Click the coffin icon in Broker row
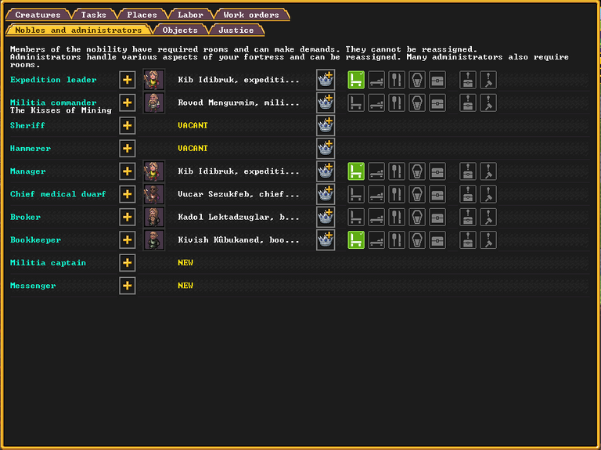Viewport: 601px width, 450px height. [x=416, y=217]
